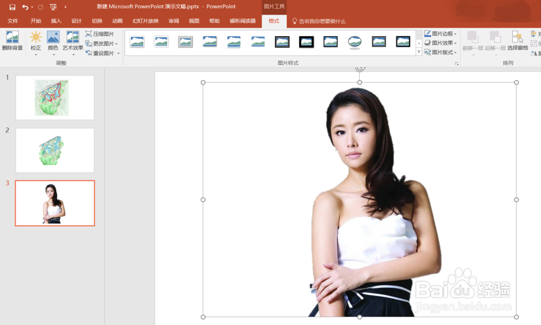Switch to the 设计 ribbon tab

point(76,21)
